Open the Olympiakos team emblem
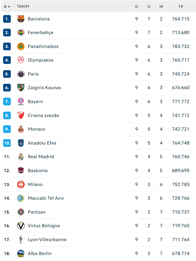The width and height of the screenshot is (196, 261). pyautogui.click(x=21, y=60)
